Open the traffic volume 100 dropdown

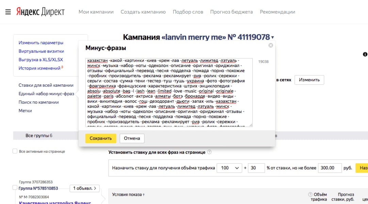229,168
